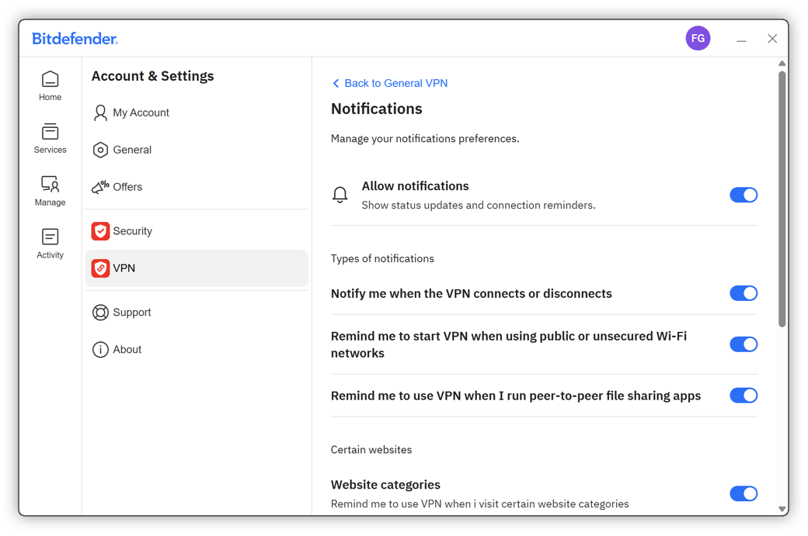
Task: Click the 'Allow notifications' label
Action: [x=416, y=185]
